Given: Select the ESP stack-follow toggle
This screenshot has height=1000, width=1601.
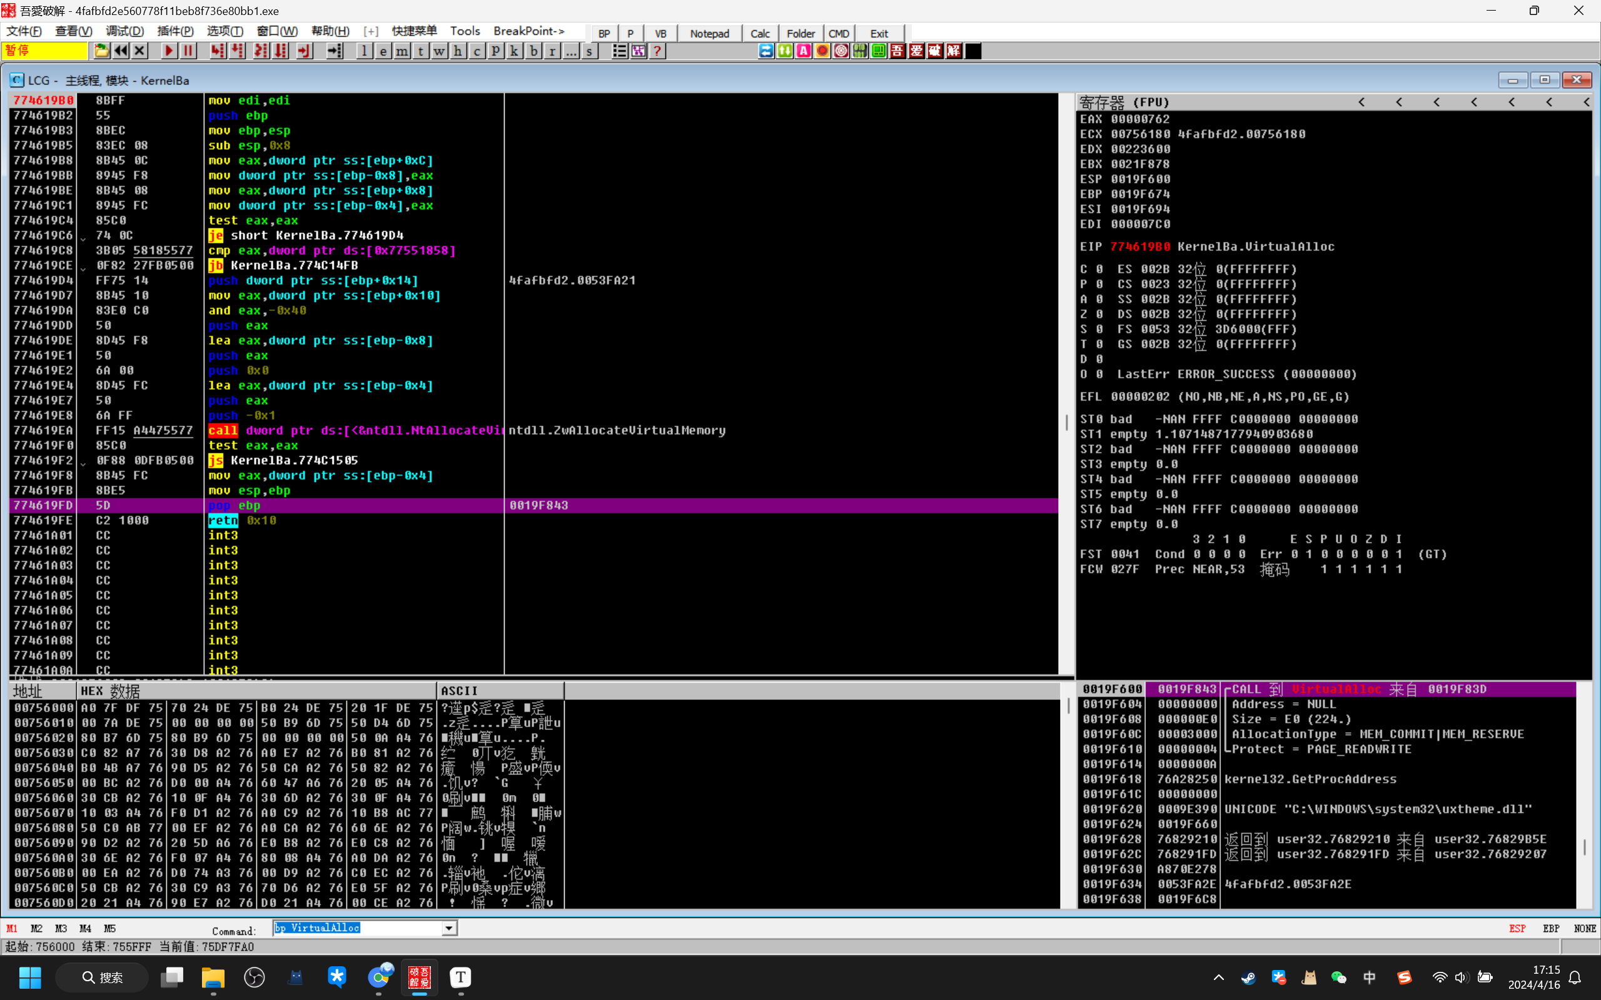Looking at the screenshot, I should tap(1517, 929).
